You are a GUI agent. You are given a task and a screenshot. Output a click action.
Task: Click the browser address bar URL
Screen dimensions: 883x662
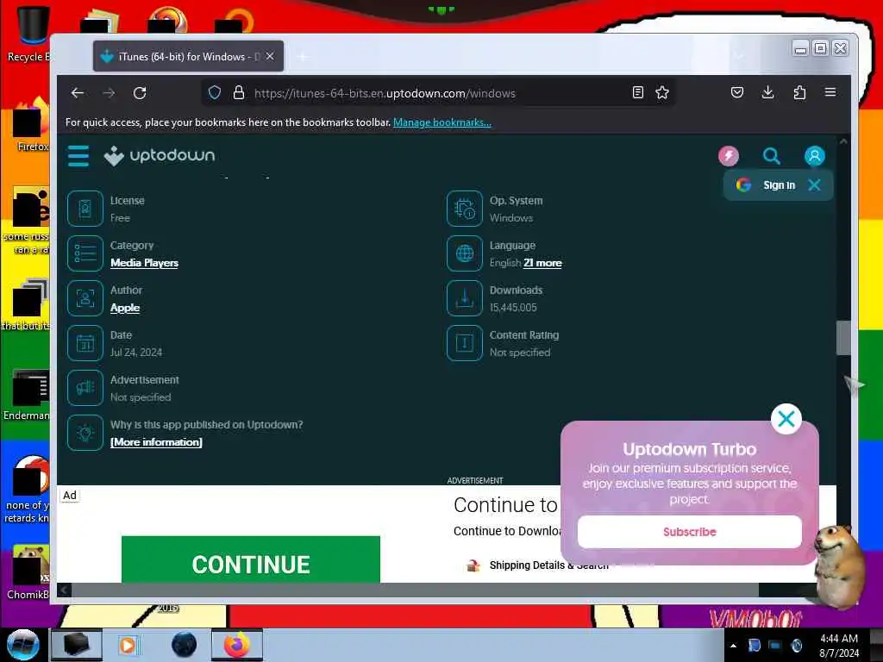coord(385,93)
